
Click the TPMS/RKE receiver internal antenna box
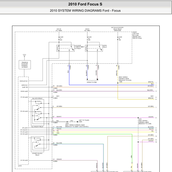[25, 65]
